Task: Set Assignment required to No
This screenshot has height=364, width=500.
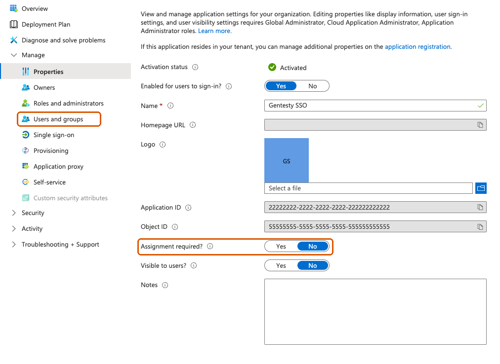Action: (x=312, y=246)
